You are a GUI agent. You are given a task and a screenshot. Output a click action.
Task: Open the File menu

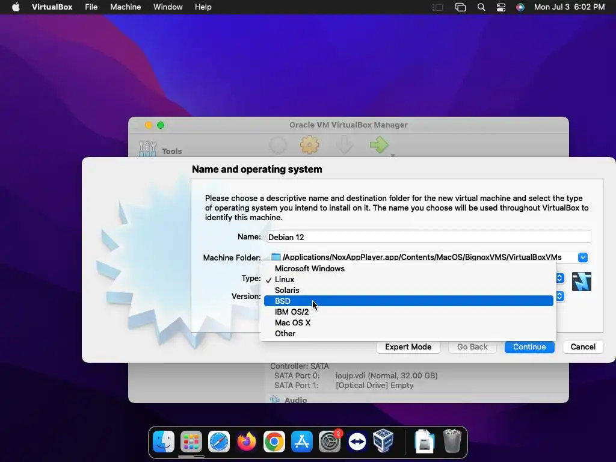tap(91, 7)
